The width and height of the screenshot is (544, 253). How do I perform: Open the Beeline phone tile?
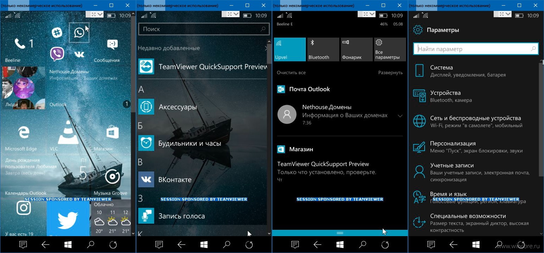coord(23,44)
